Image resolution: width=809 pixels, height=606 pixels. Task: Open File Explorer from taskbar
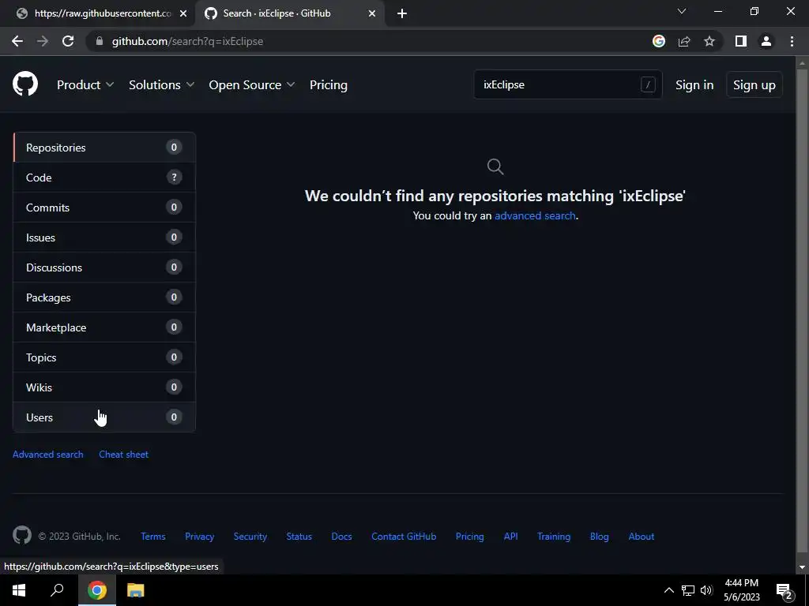(x=135, y=590)
